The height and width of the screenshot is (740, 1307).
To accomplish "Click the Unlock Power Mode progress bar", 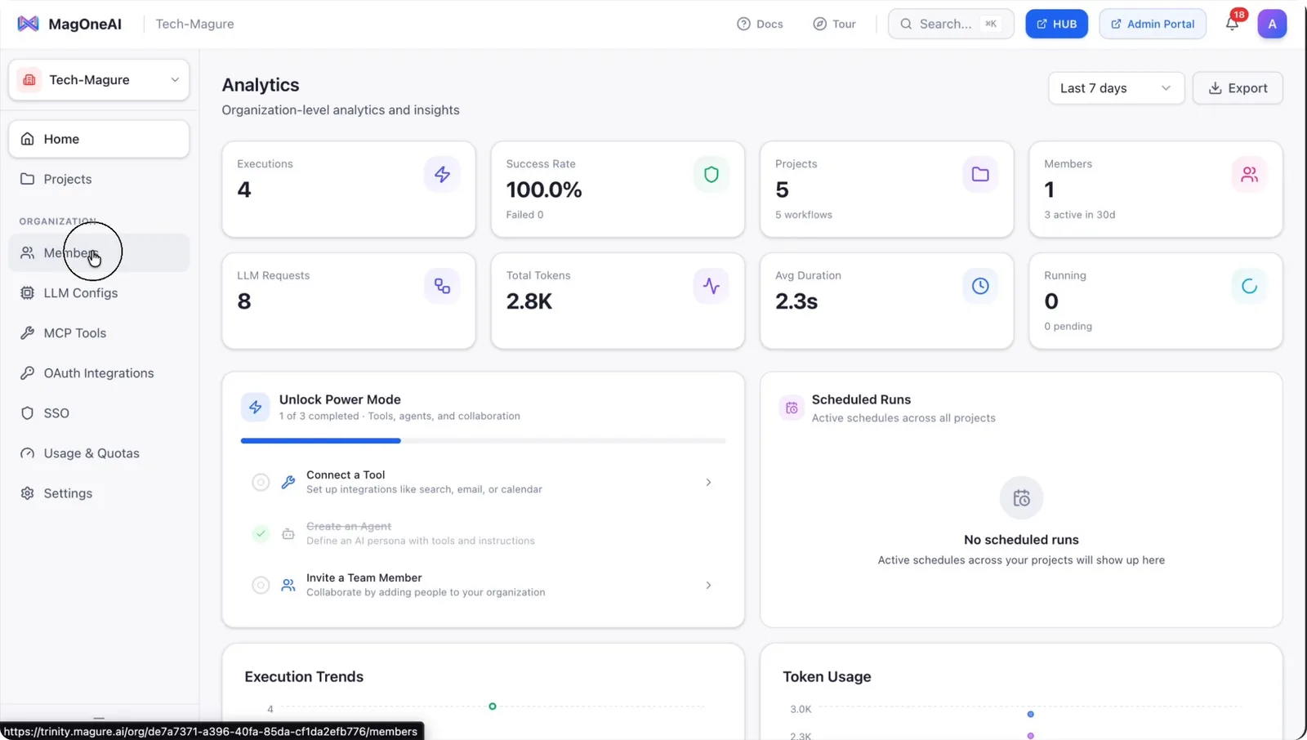I will [483, 441].
